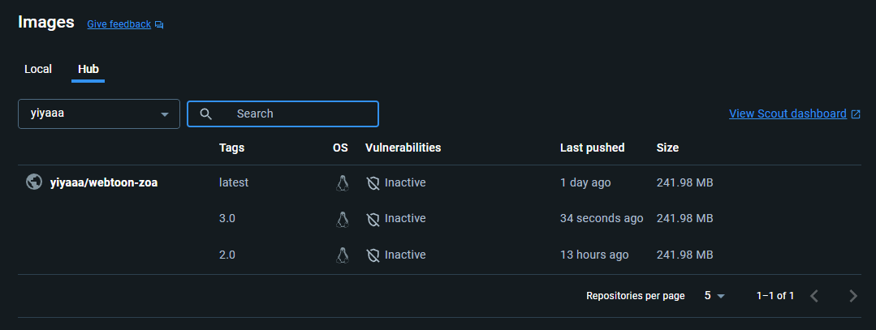876x330 pixels.
Task: Click the Images page heading
Action: [x=46, y=23]
